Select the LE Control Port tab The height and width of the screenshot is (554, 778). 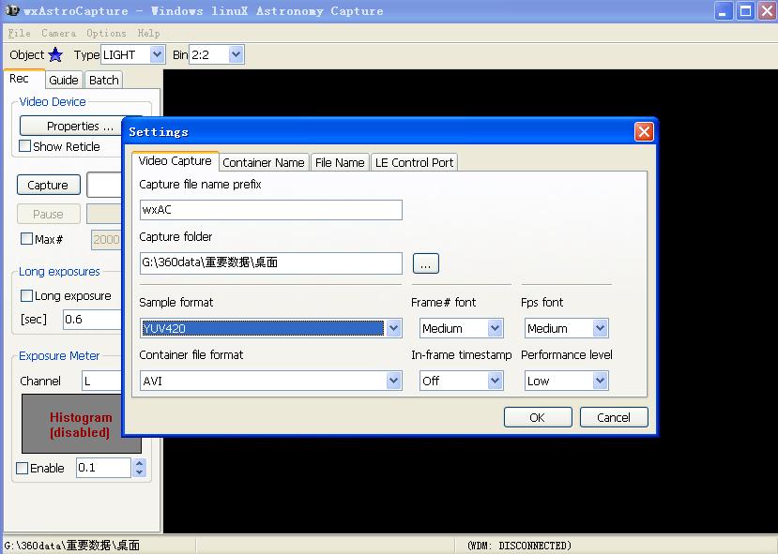coord(414,162)
